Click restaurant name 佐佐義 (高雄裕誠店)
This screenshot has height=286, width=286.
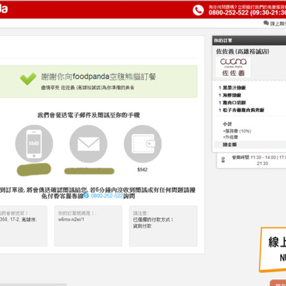[x=242, y=51]
